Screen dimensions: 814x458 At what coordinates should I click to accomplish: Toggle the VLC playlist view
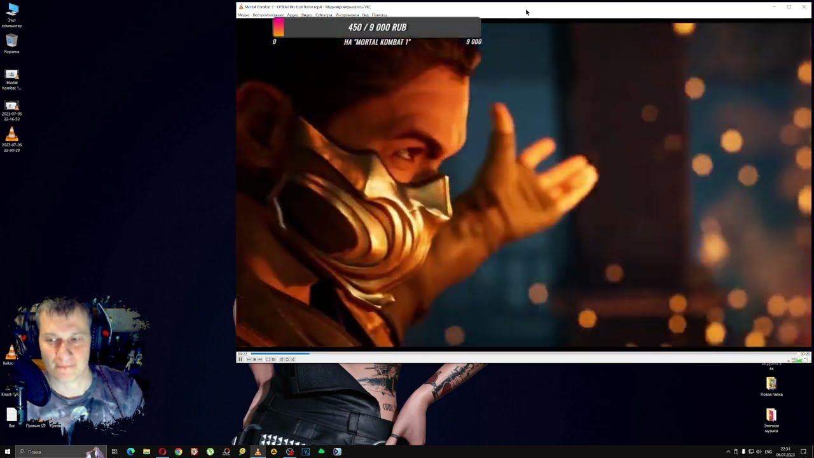282,359
